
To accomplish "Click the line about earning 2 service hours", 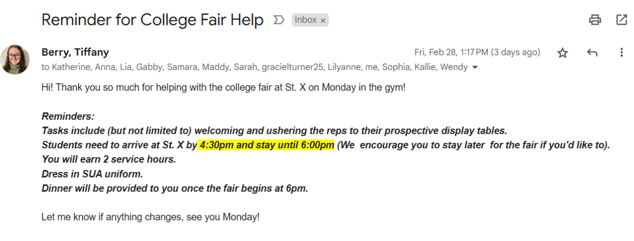I will click(x=108, y=160).
